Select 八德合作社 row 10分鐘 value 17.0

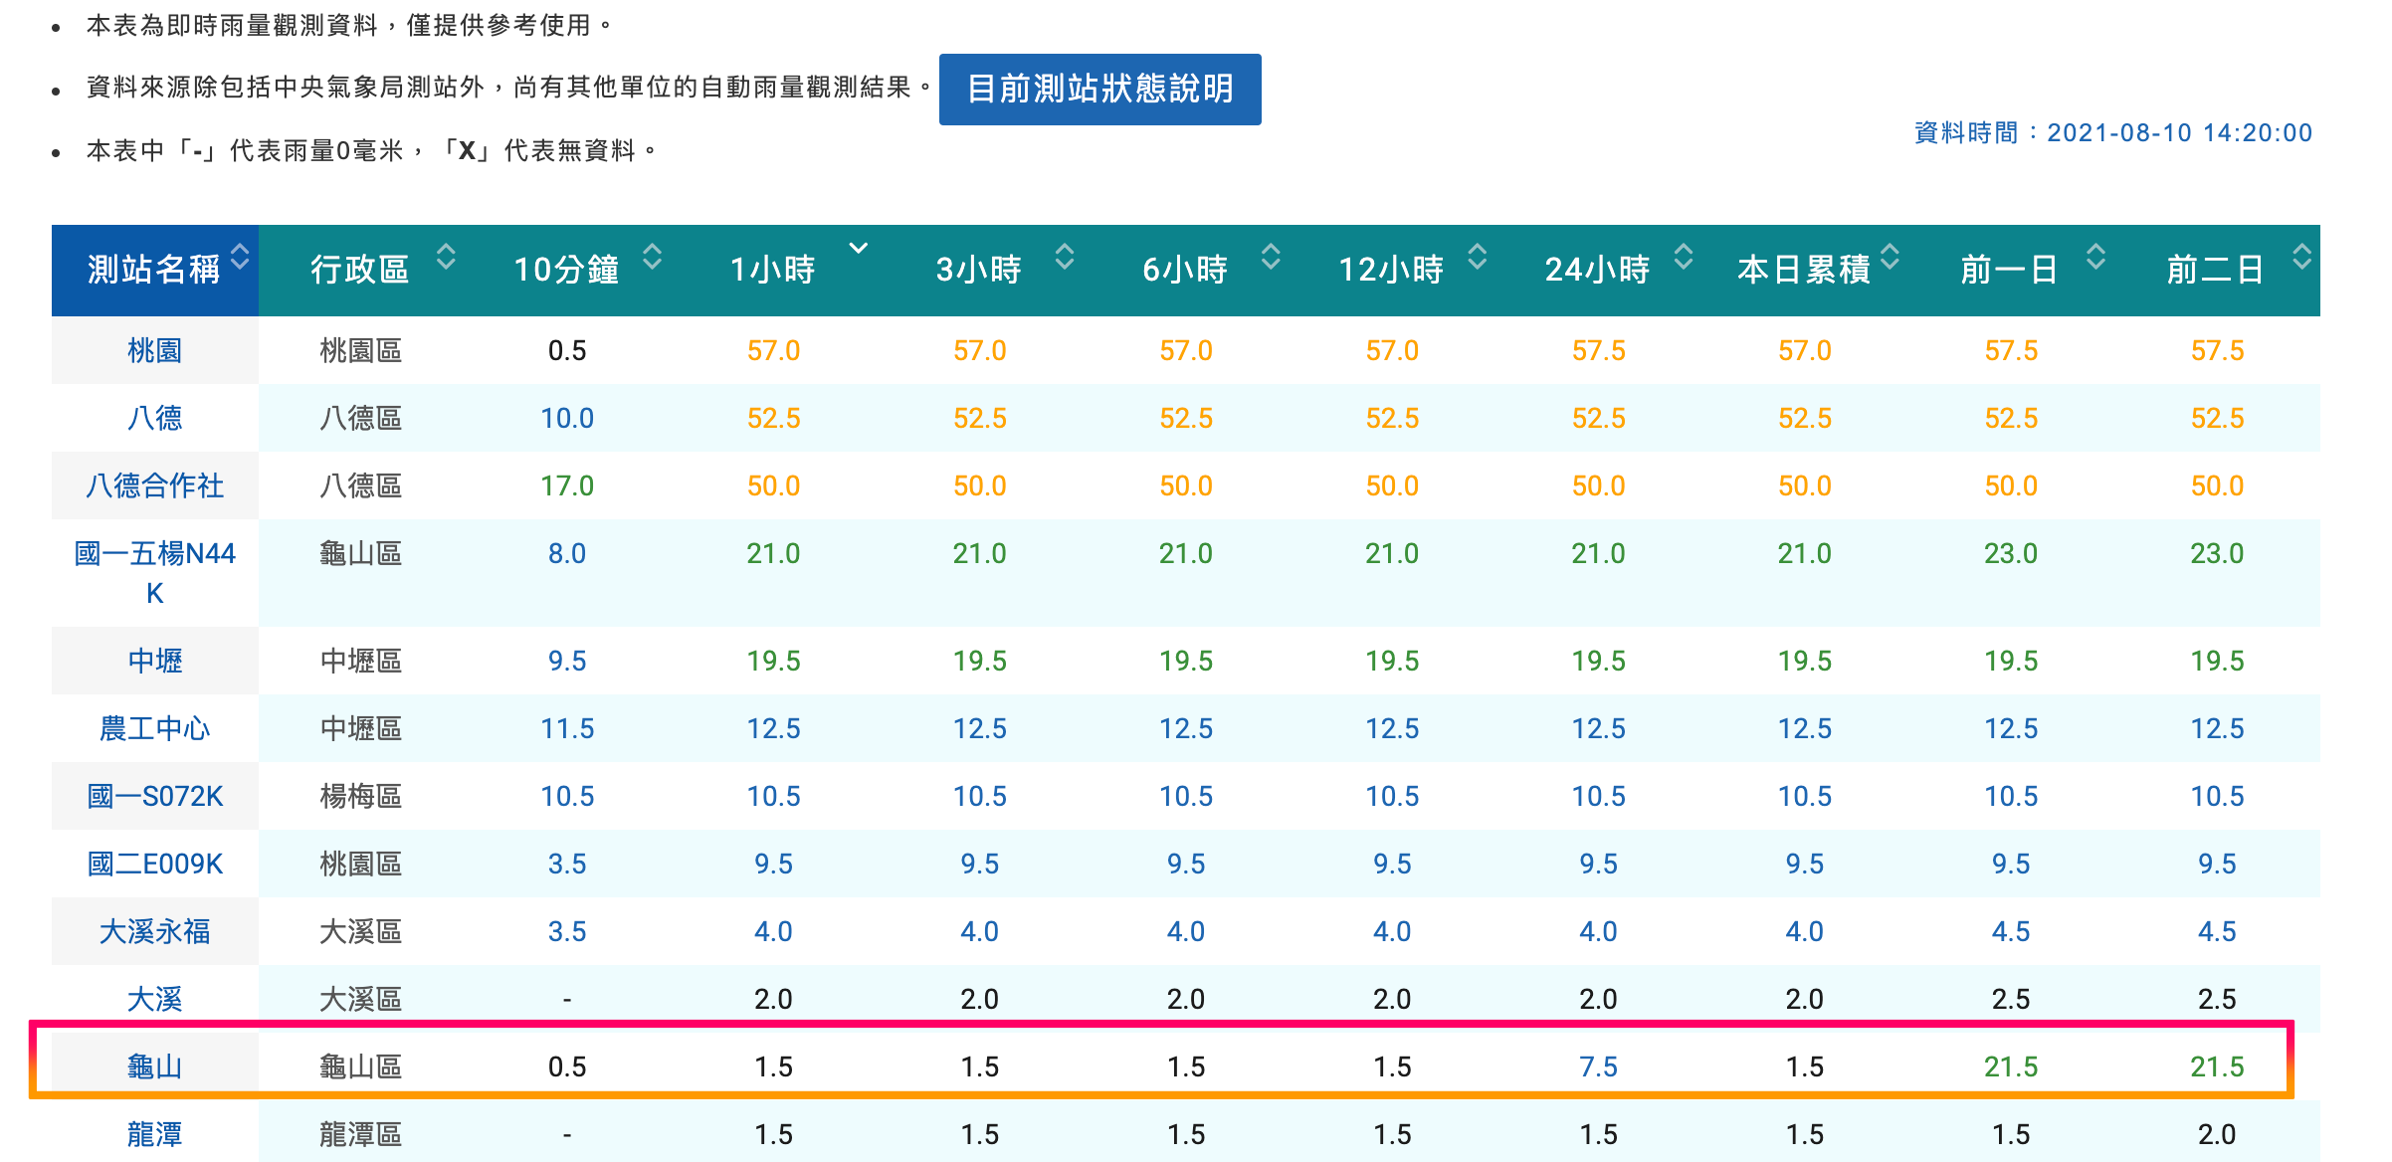pos(567,485)
